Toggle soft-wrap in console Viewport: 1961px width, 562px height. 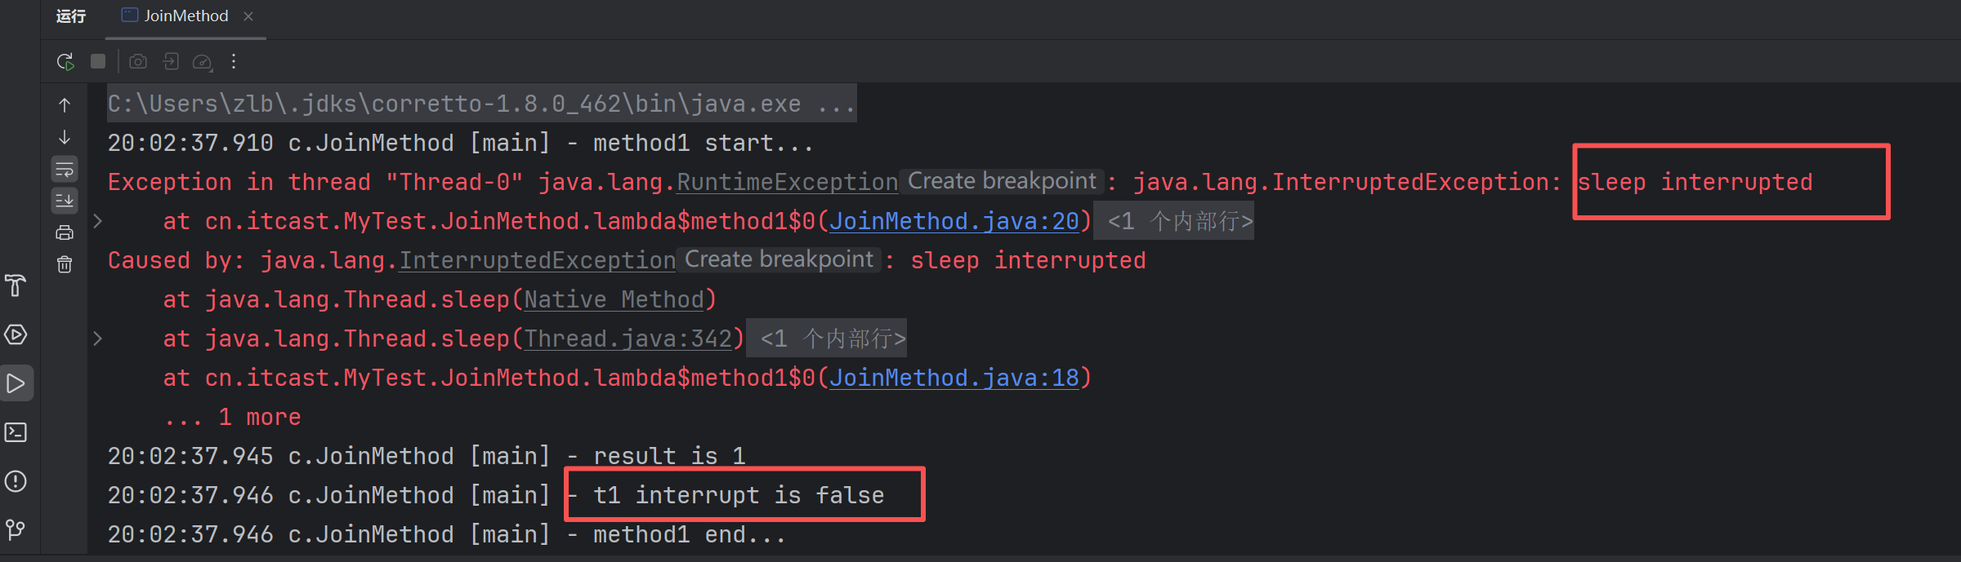65,170
